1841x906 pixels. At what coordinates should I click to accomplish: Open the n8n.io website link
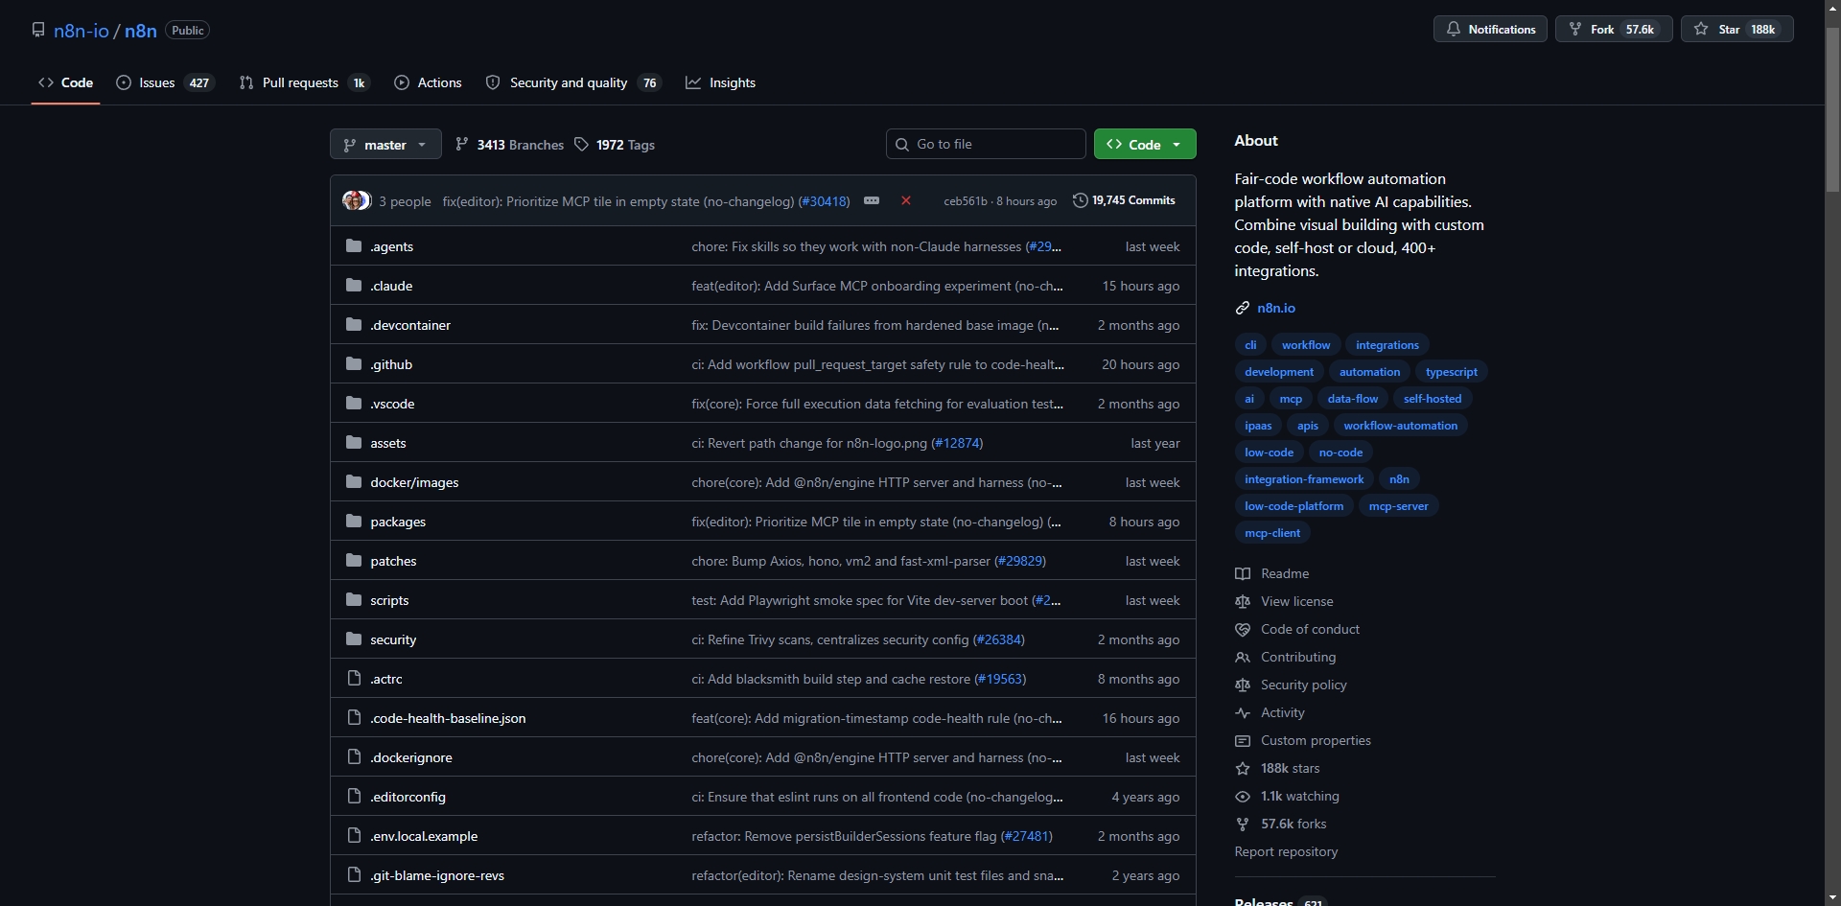click(1276, 308)
